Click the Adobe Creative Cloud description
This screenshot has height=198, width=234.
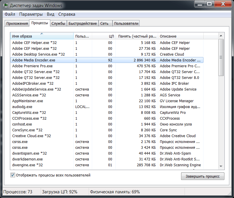click(x=178, y=136)
